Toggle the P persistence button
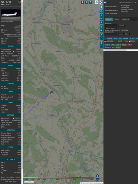The width and height of the screenshot is (138, 184). click(101, 35)
